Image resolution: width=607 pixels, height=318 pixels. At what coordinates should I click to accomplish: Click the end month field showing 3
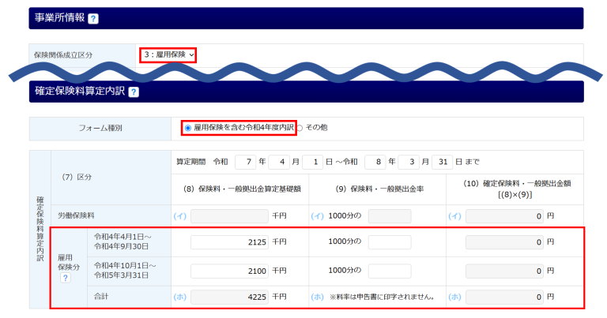click(409, 162)
